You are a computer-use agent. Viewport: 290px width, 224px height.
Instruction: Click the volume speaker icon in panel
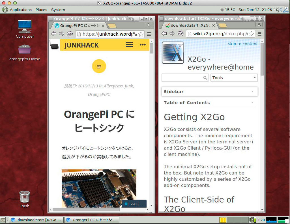pos(278,10)
